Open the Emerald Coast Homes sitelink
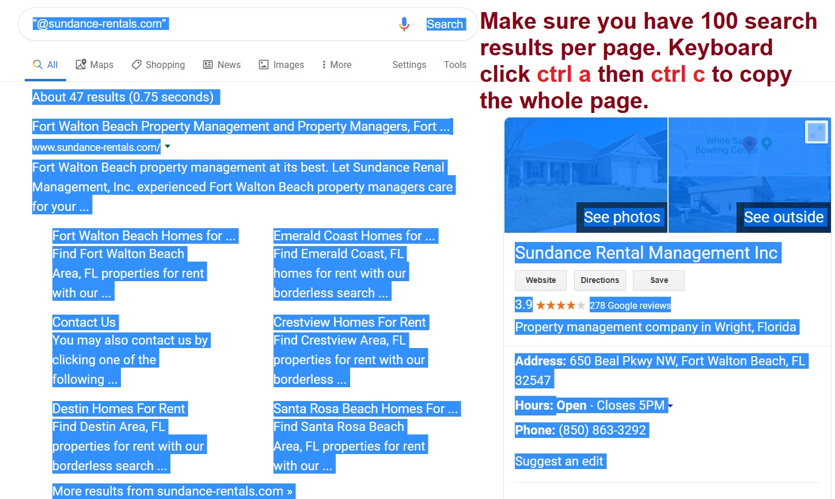Screen dimensions: 835x499 354,236
